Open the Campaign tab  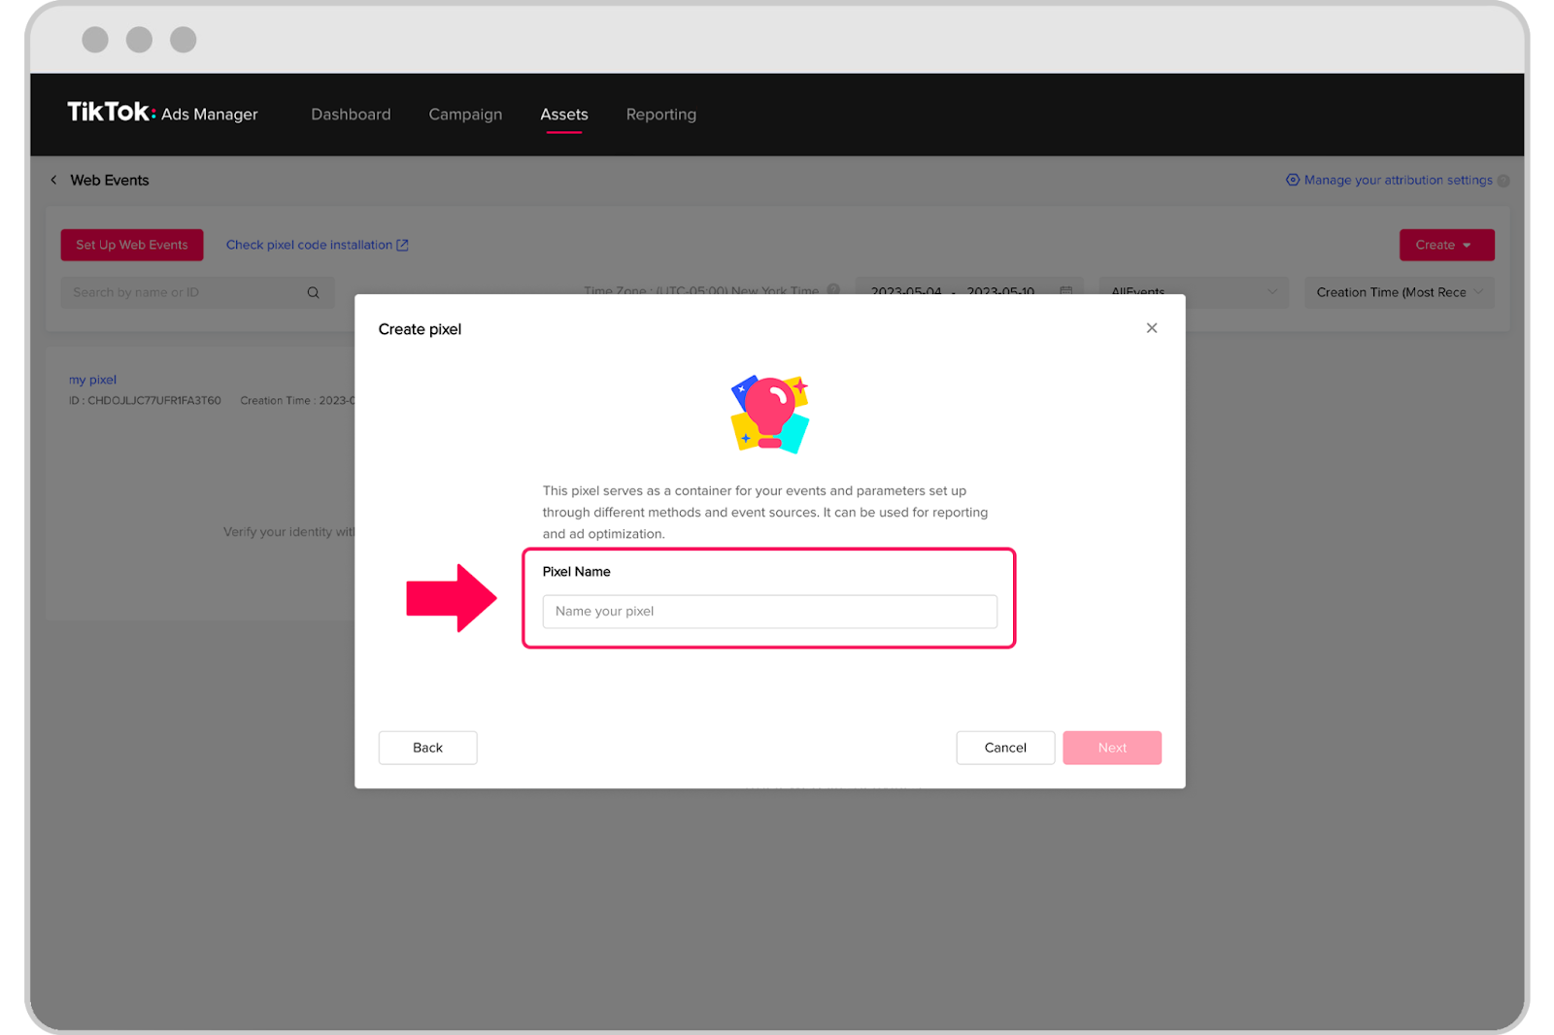pyautogui.click(x=465, y=115)
